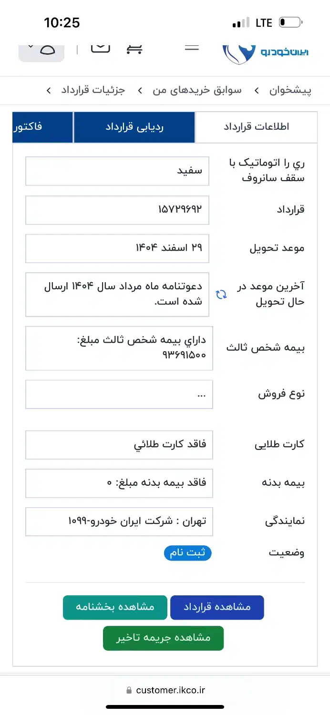
Task: Switch to the ردیابی قرارداد tab
Action: (x=134, y=127)
